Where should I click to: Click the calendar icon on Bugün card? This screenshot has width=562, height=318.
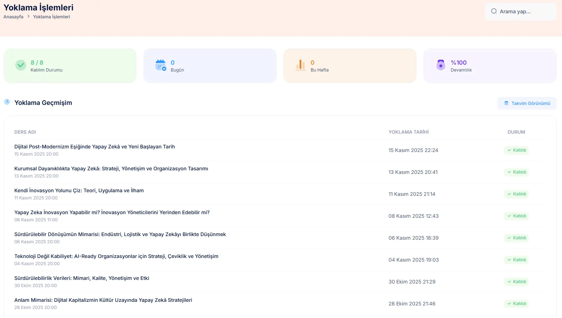click(161, 65)
